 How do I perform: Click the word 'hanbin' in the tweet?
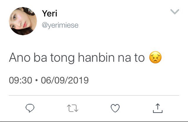pos(96,57)
